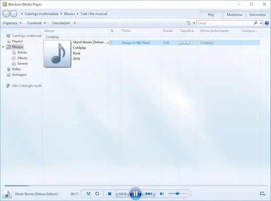This screenshot has height=201, width=271.
Task: Click the Ghost Stories album cover
Action: [57, 53]
